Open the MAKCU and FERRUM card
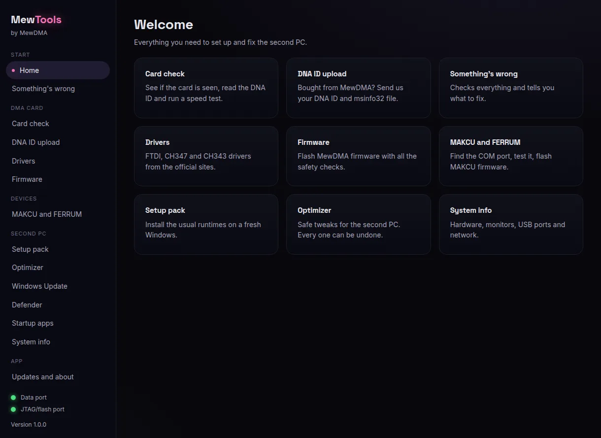 511,156
